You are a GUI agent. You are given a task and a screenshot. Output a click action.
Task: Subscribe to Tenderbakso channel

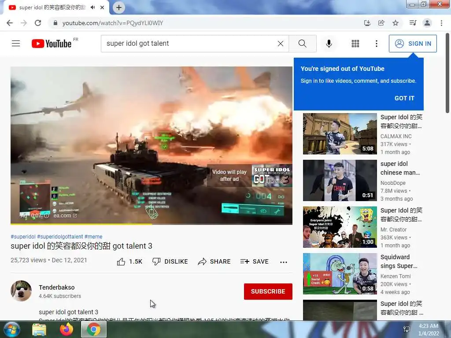tap(268, 291)
